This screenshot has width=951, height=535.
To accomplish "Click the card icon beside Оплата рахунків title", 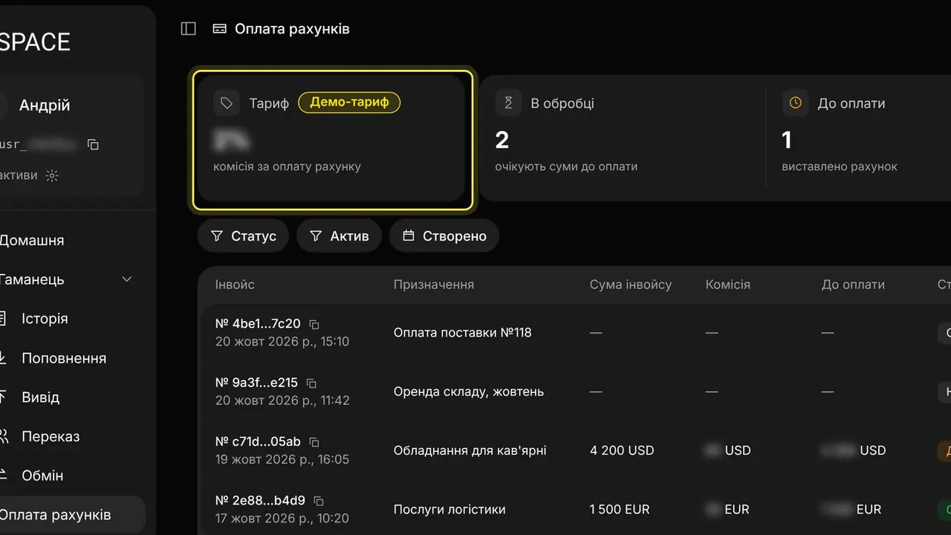I will pos(219,29).
